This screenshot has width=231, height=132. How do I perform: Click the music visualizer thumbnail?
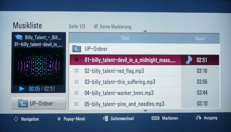[39, 67]
